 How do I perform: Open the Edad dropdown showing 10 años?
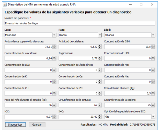tap(153, 35)
